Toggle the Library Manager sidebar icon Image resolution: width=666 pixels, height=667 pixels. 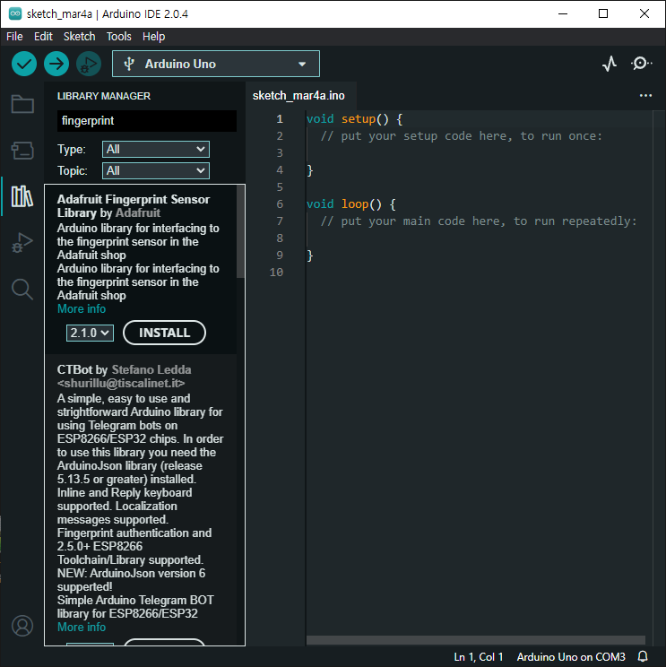point(22,196)
